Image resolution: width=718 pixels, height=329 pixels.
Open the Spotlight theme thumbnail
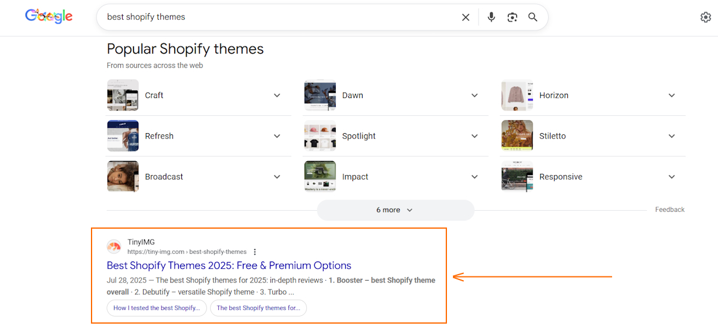[x=320, y=136]
